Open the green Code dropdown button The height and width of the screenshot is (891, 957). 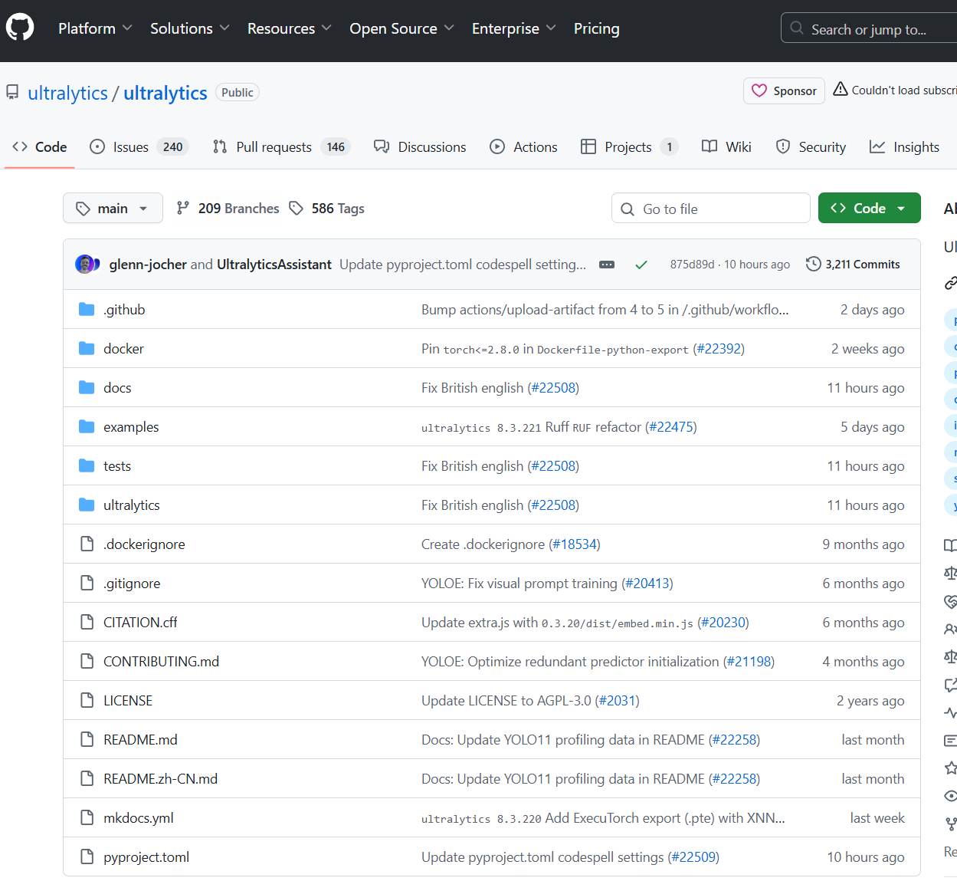pyautogui.click(x=869, y=208)
